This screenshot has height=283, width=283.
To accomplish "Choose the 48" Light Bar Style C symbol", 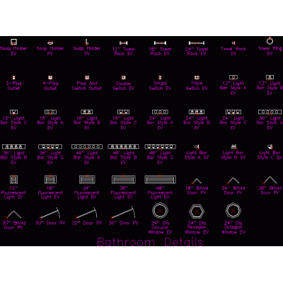I will (160, 146).
